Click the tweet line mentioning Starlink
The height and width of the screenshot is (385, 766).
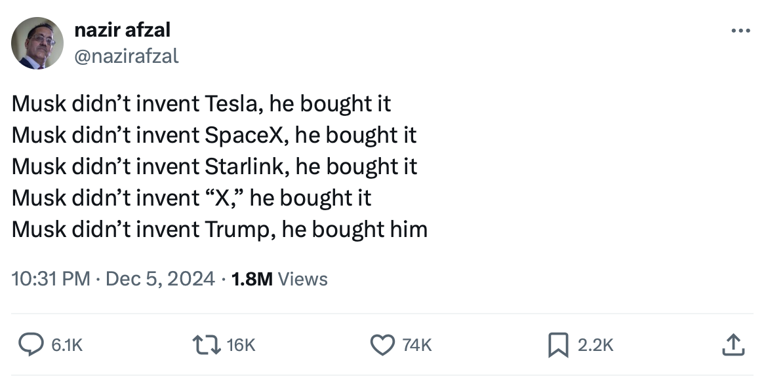(214, 166)
